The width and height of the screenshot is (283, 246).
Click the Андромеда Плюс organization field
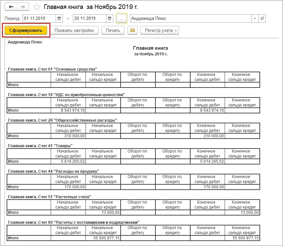(191, 19)
